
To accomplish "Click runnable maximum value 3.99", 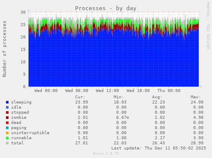I will pyautogui.click(x=198, y=138).
